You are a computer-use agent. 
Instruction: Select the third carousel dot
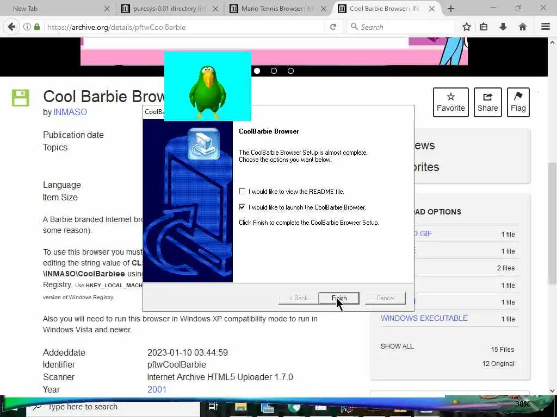click(x=290, y=71)
